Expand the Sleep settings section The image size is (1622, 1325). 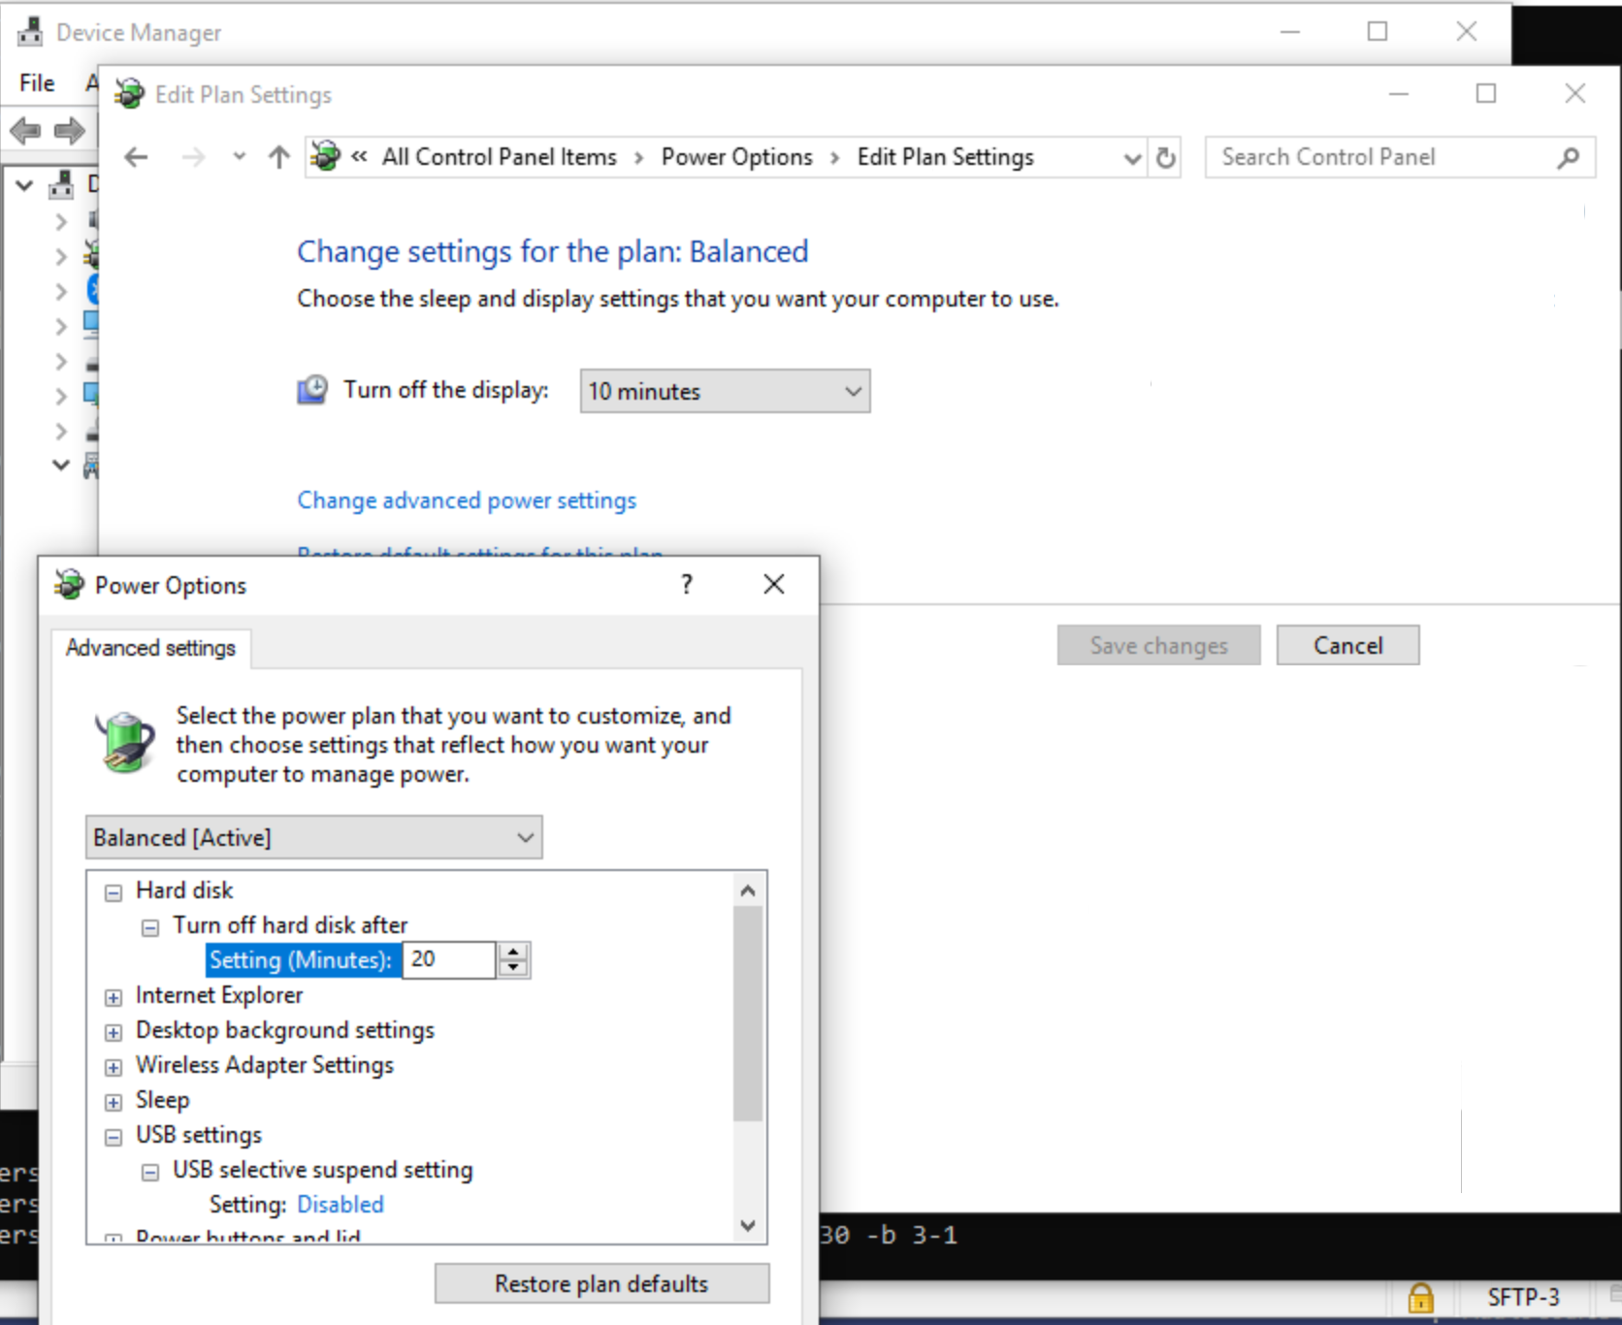click(x=113, y=1101)
